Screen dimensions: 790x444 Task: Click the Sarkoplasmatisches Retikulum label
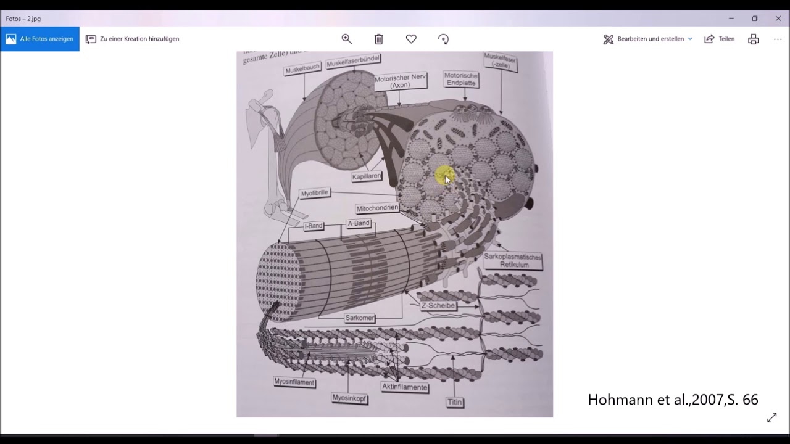(513, 260)
